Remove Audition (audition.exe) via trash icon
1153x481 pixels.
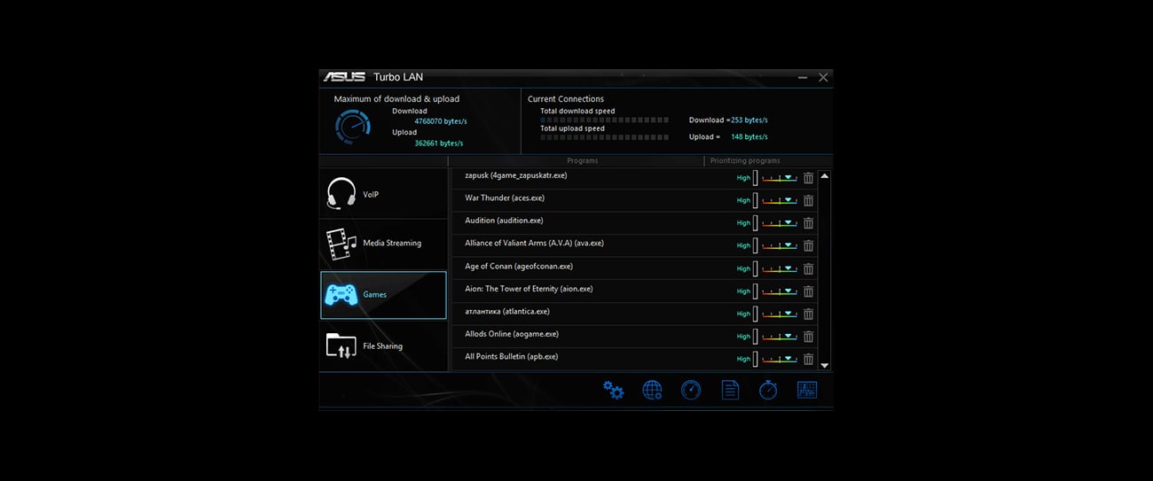pos(808,223)
